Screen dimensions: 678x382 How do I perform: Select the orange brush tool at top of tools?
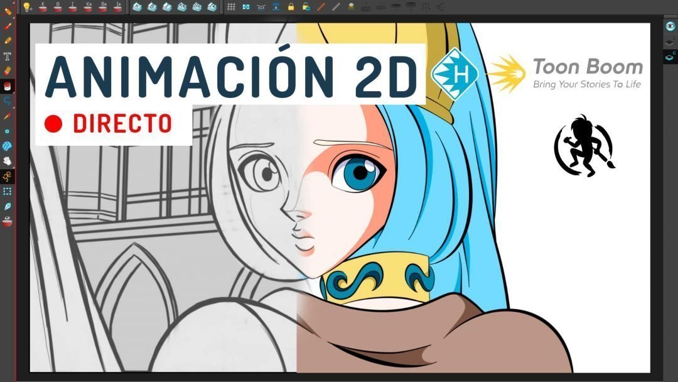point(8,11)
